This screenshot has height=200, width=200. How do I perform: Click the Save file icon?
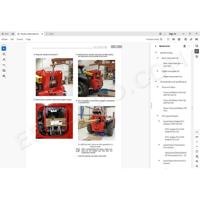[168, 39]
